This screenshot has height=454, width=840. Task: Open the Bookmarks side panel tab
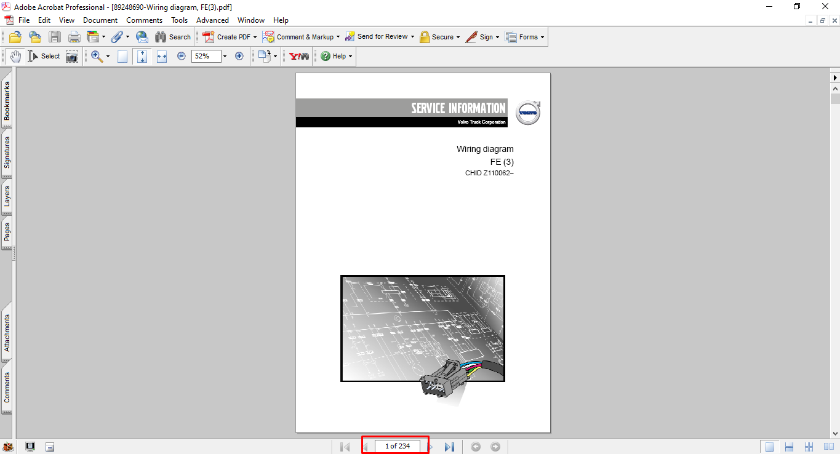click(7, 102)
